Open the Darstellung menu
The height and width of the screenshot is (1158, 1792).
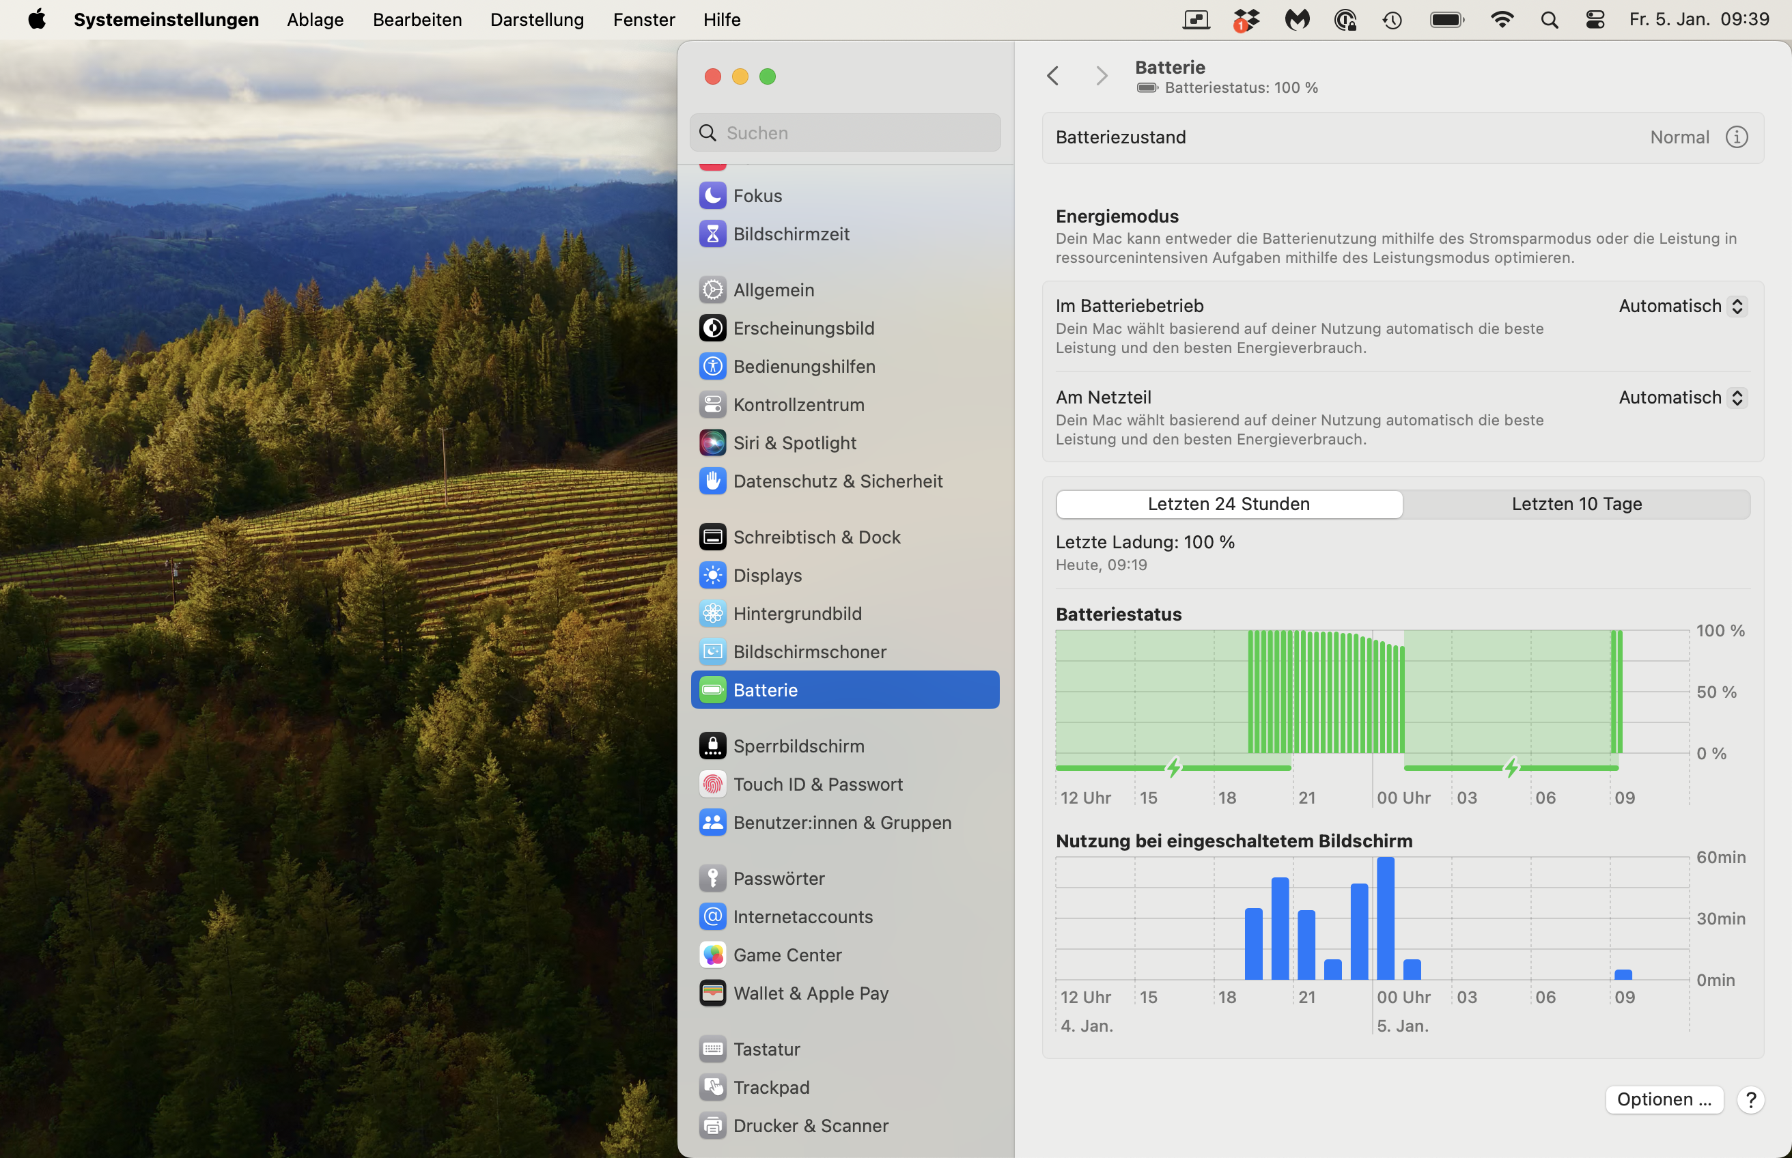tap(537, 20)
